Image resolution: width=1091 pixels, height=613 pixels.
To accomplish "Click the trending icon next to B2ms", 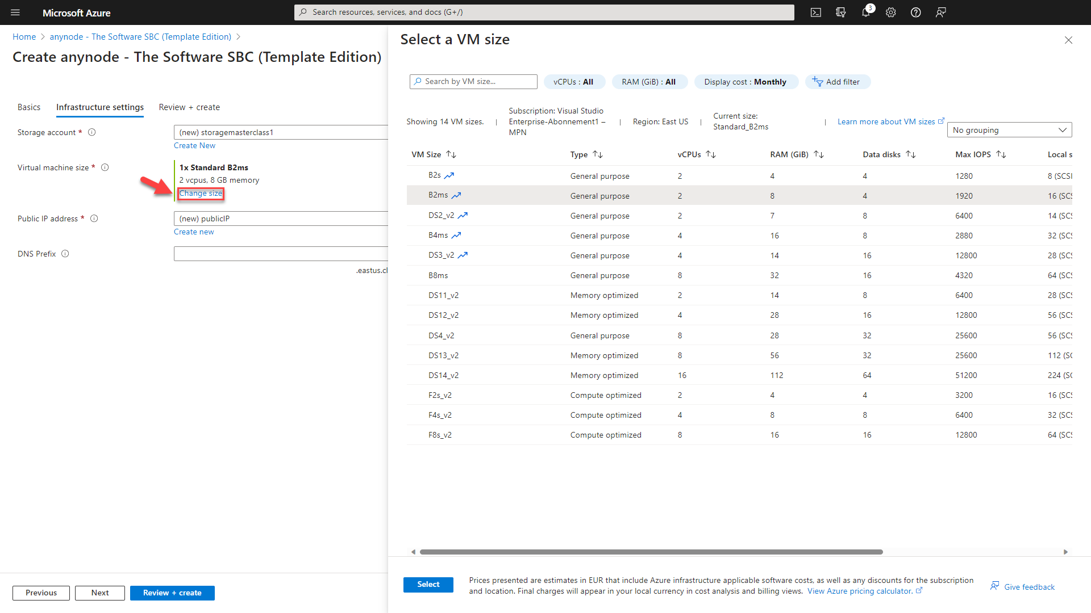I will [x=456, y=195].
